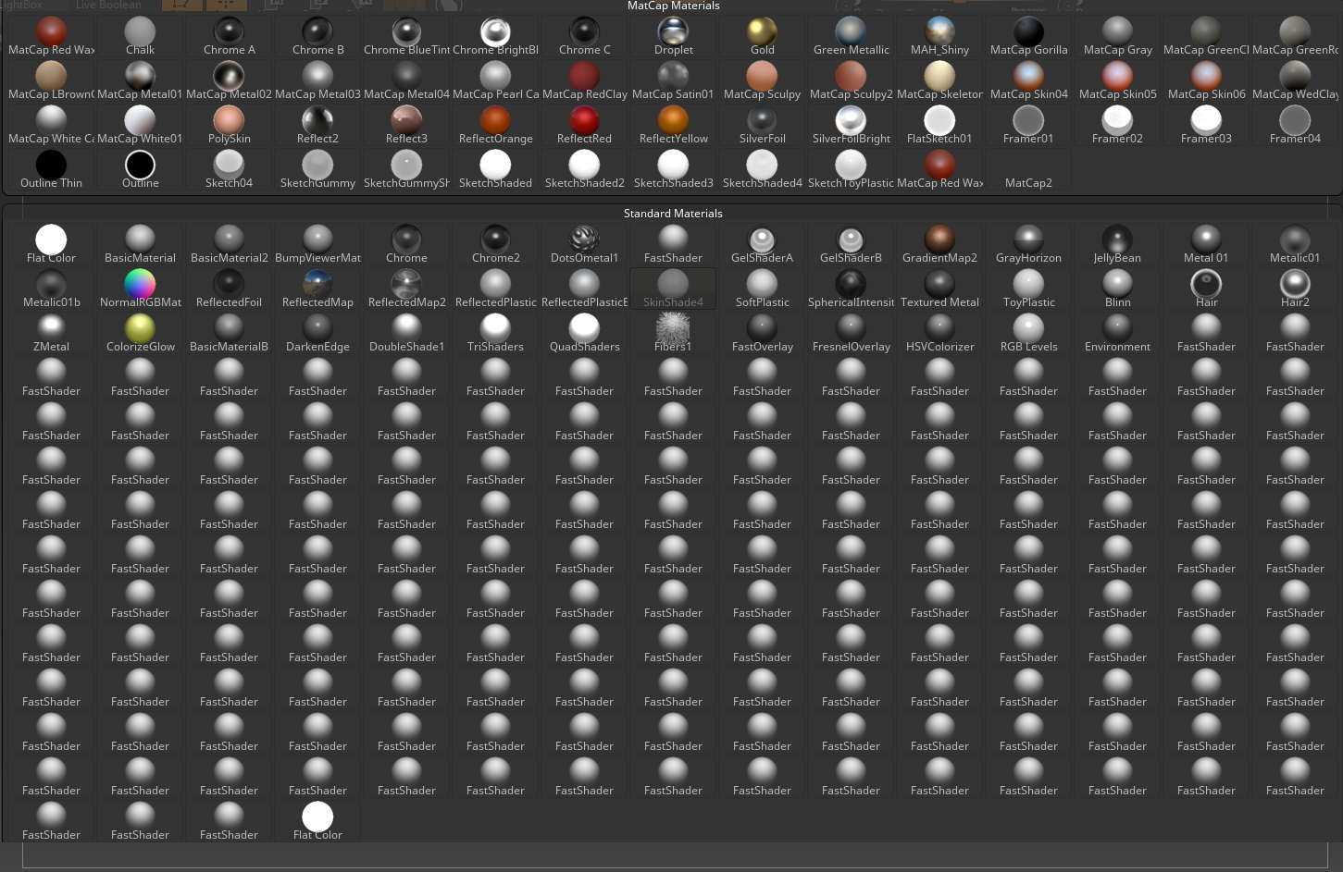Choose the ReflectRed material
The width and height of the screenshot is (1343, 872).
[584, 125]
